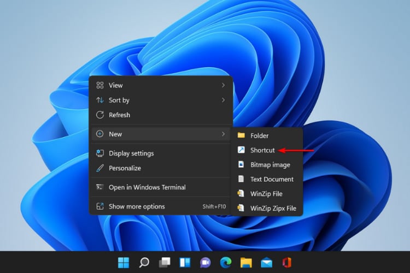Open Teams Chat icon on taskbar
This screenshot has height=273, width=410.
coord(205,263)
